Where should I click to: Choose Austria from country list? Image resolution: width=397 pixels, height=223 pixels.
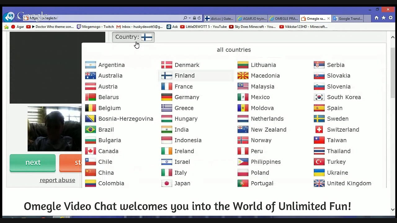click(x=108, y=86)
